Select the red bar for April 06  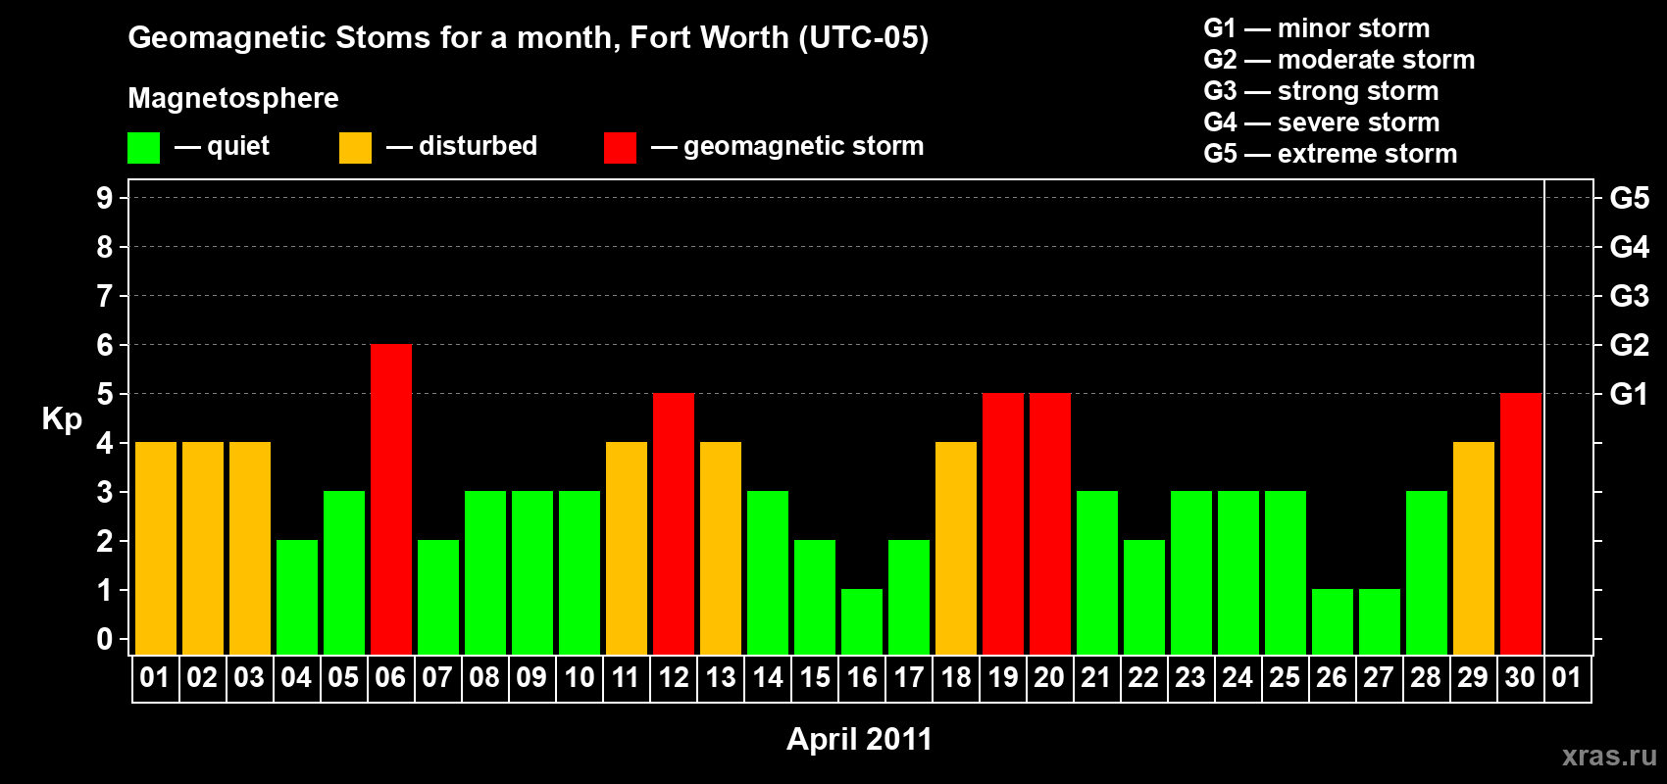(391, 499)
